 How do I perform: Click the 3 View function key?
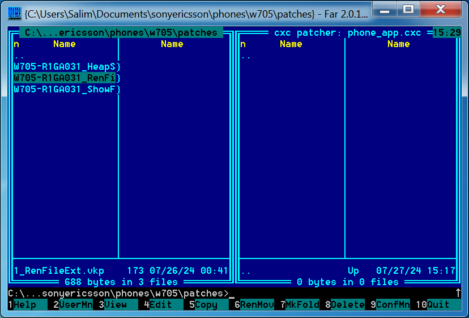pyautogui.click(x=118, y=304)
